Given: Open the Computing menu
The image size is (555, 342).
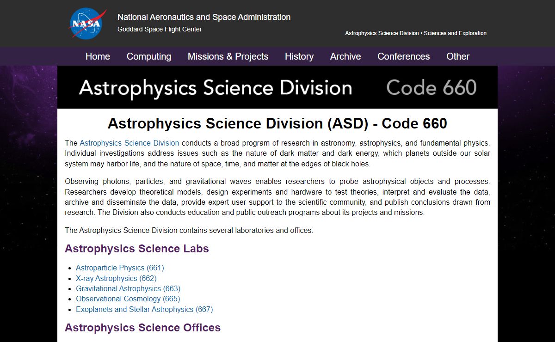Looking at the screenshot, I should pos(149,56).
